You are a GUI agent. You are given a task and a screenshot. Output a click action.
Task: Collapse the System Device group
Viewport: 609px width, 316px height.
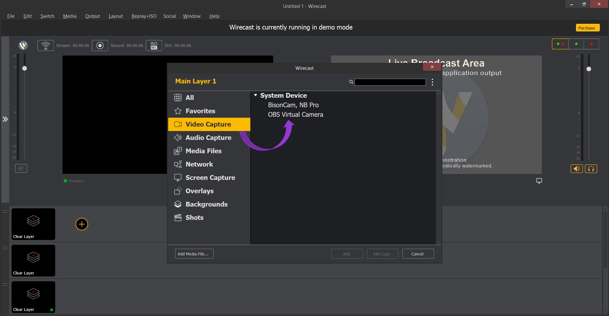[x=256, y=95]
